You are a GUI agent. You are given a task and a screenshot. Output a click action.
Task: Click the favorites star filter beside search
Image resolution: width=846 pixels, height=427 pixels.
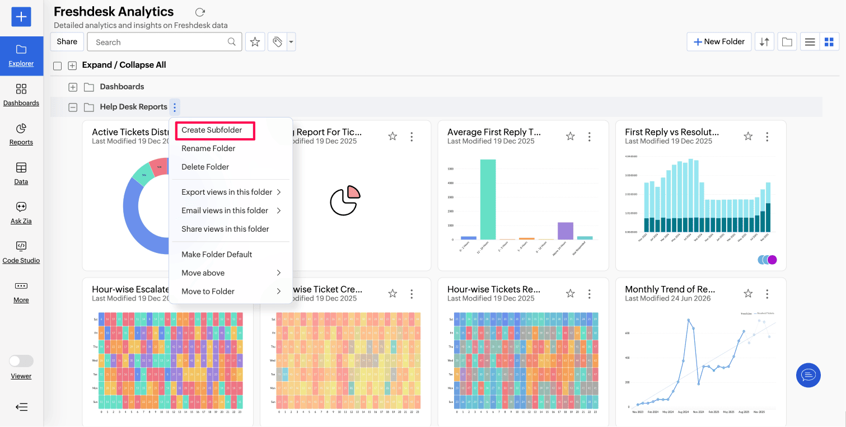click(x=255, y=42)
